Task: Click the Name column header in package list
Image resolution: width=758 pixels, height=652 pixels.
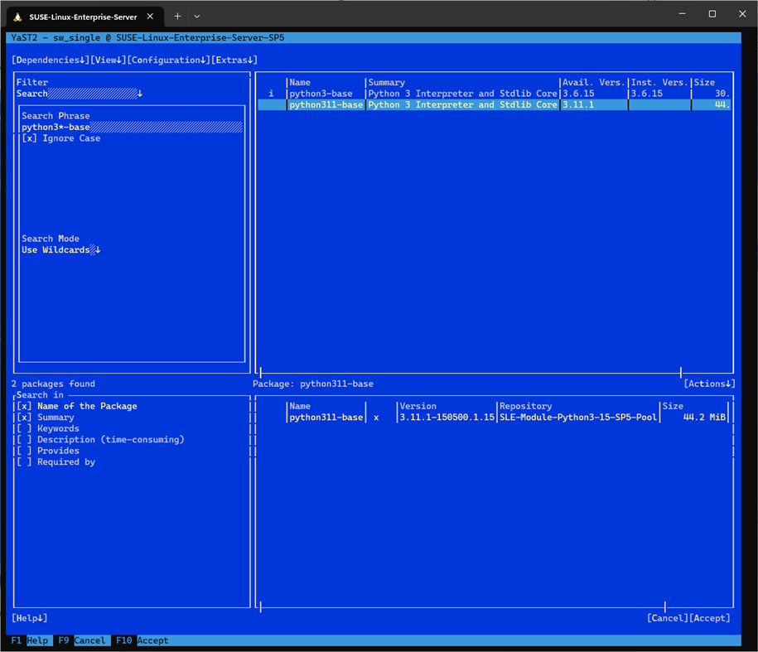Action: (x=300, y=83)
